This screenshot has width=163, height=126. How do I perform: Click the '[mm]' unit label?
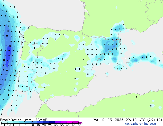tap(28, 120)
